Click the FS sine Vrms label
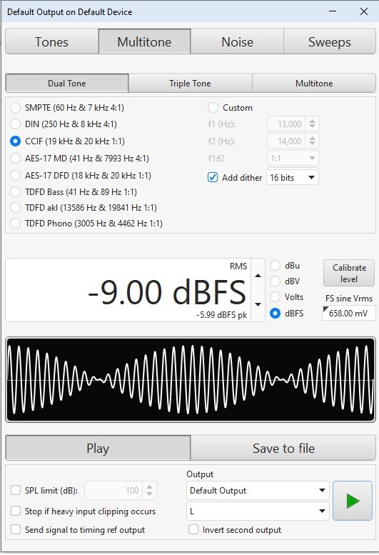This screenshot has height=555, width=379. click(x=348, y=298)
